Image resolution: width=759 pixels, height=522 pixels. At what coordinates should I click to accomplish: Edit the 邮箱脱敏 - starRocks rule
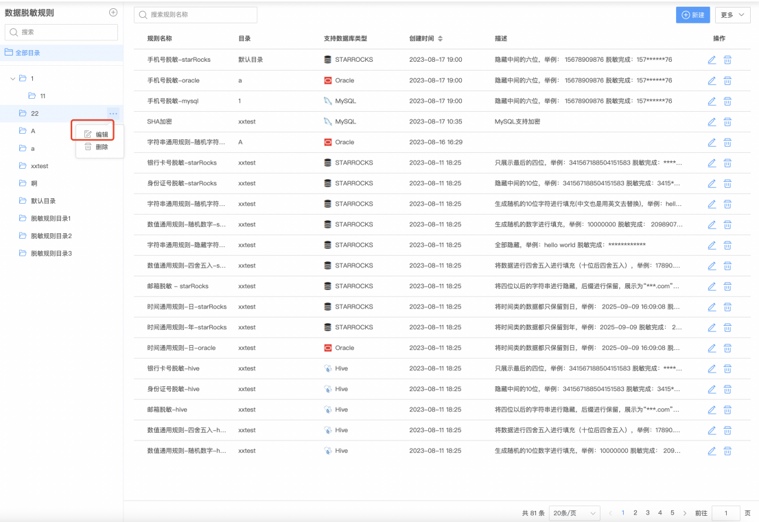click(712, 287)
